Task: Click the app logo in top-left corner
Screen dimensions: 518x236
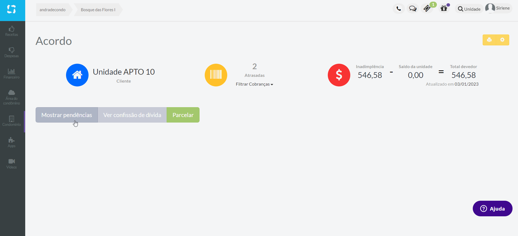Action: coord(12,10)
